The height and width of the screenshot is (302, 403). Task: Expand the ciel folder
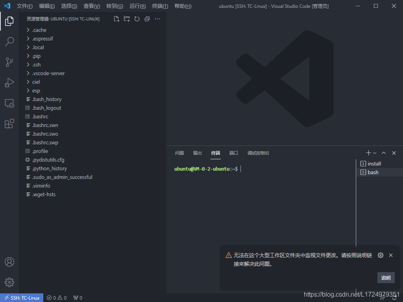(x=93, y=82)
